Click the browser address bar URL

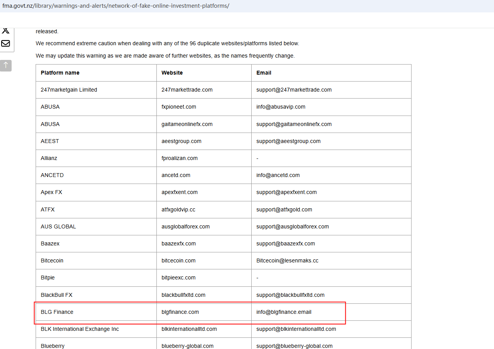pyautogui.click(x=116, y=6)
